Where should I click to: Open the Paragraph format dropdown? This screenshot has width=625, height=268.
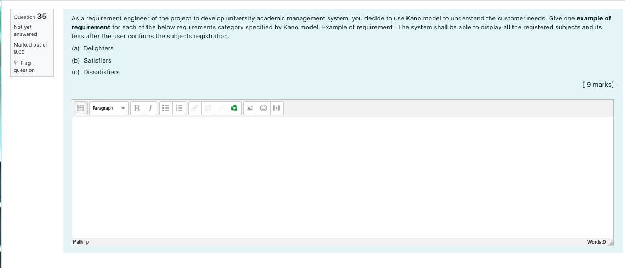click(109, 108)
